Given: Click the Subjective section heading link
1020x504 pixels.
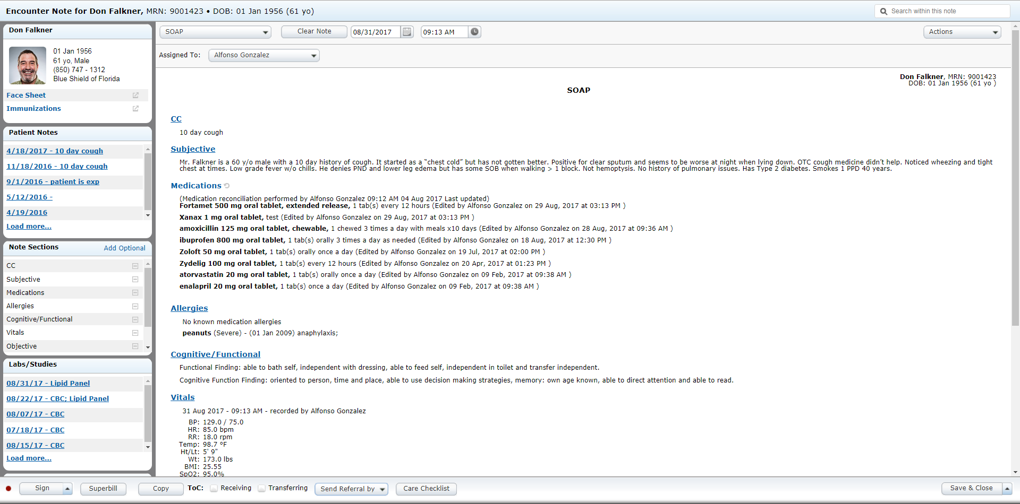Looking at the screenshot, I should pyautogui.click(x=193, y=150).
